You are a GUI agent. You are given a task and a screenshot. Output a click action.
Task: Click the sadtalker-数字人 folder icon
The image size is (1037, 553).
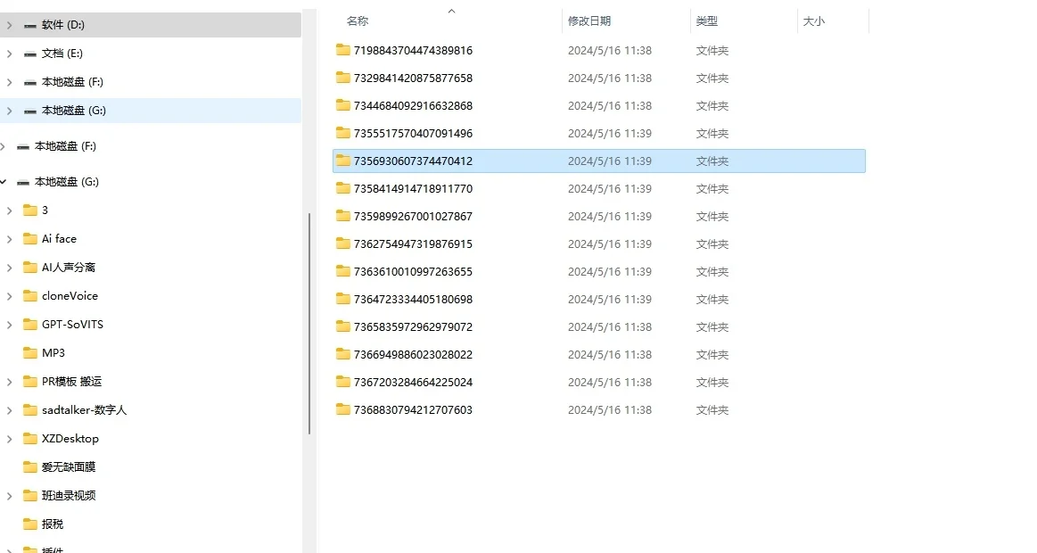(x=30, y=409)
